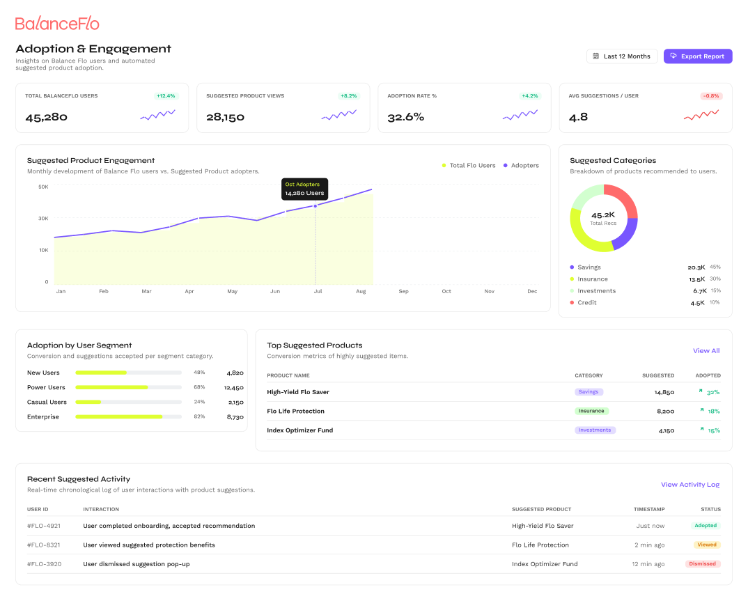Screen dimensions: 748x601
Task: Click the Oct Adopters chart data point
Action: [315, 206]
